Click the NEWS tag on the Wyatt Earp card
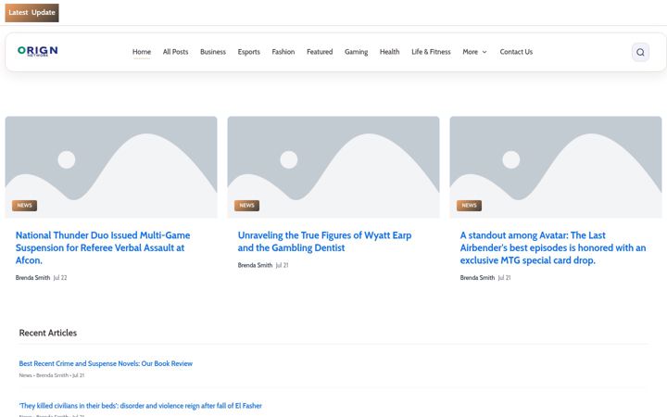 pyautogui.click(x=246, y=206)
